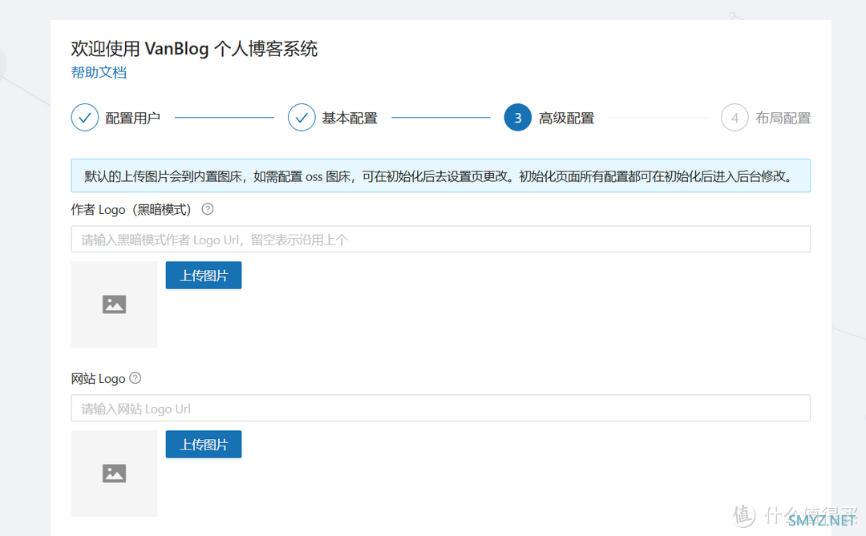Click the 作者 Logo（黑暗模式）field label
This screenshot has height=536, width=866.
coord(132,210)
